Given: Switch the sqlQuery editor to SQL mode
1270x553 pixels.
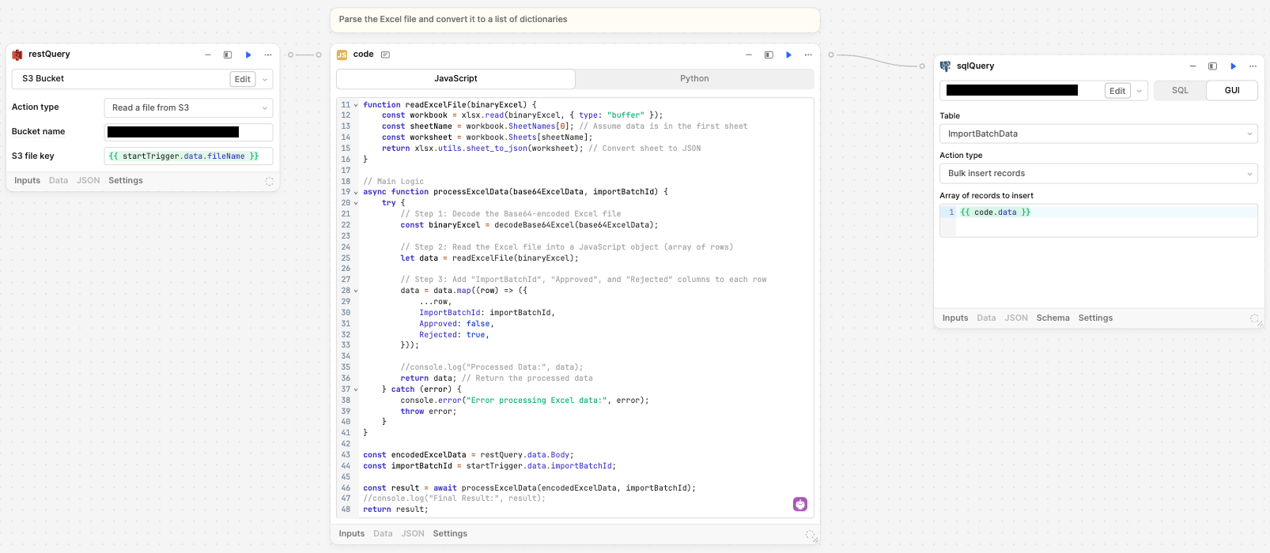Looking at the screenshot, I should [1180, 91].
